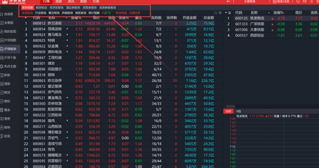
Task: Open 宏观 section in the sidebar
Action: 5,136
